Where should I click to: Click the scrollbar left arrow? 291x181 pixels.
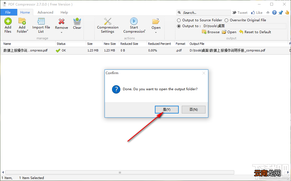tap(2, 172)
